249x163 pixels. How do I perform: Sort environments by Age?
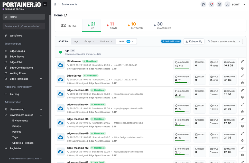point(76,41)
